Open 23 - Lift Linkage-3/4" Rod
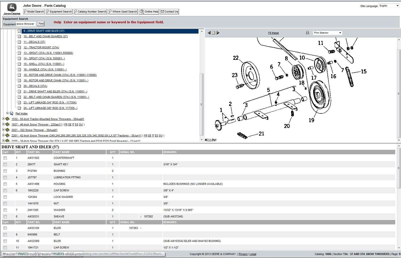Screen dimensions: 401x258 [50, 102]
